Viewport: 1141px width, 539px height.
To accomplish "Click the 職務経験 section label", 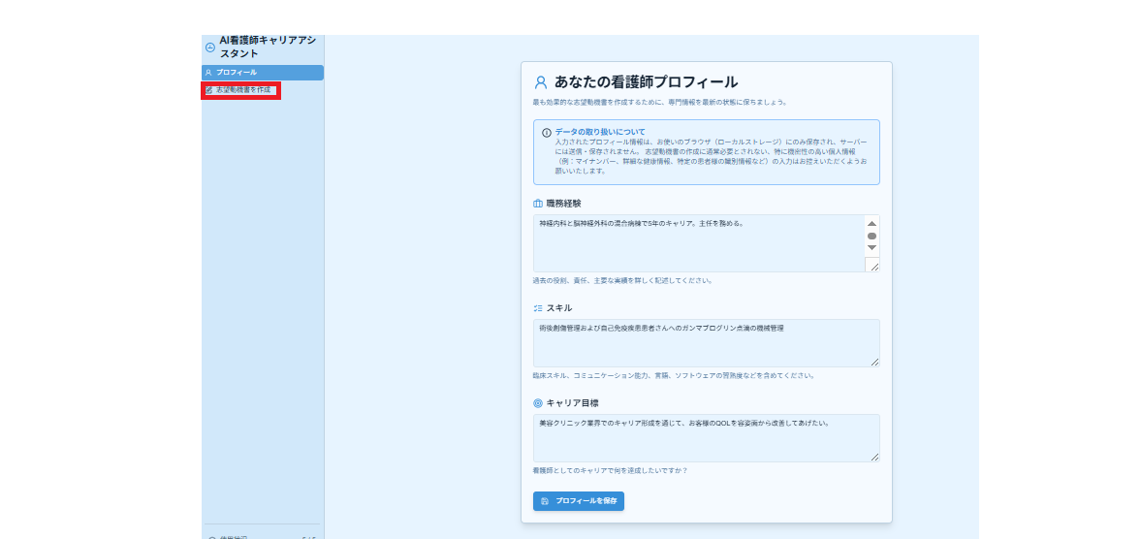I will pyautogui.click(x=564, y=204).
